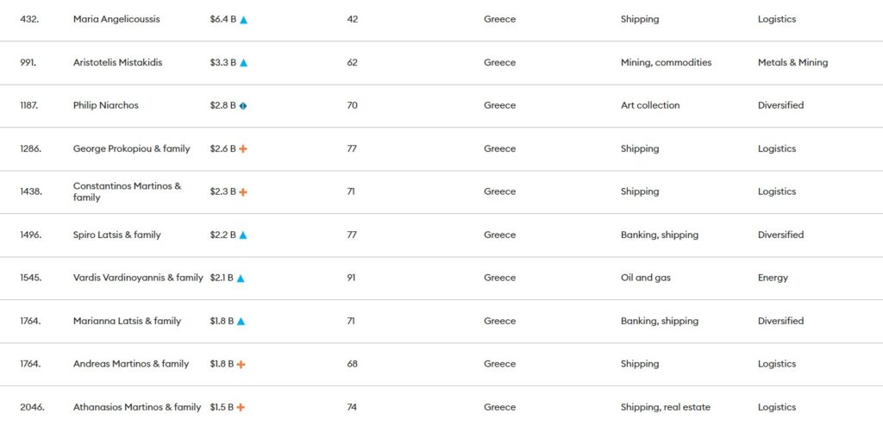The width and height of the screenshot is (883, 426).
Task: Select Philip Niarchos name
Action: pos(106,105)
